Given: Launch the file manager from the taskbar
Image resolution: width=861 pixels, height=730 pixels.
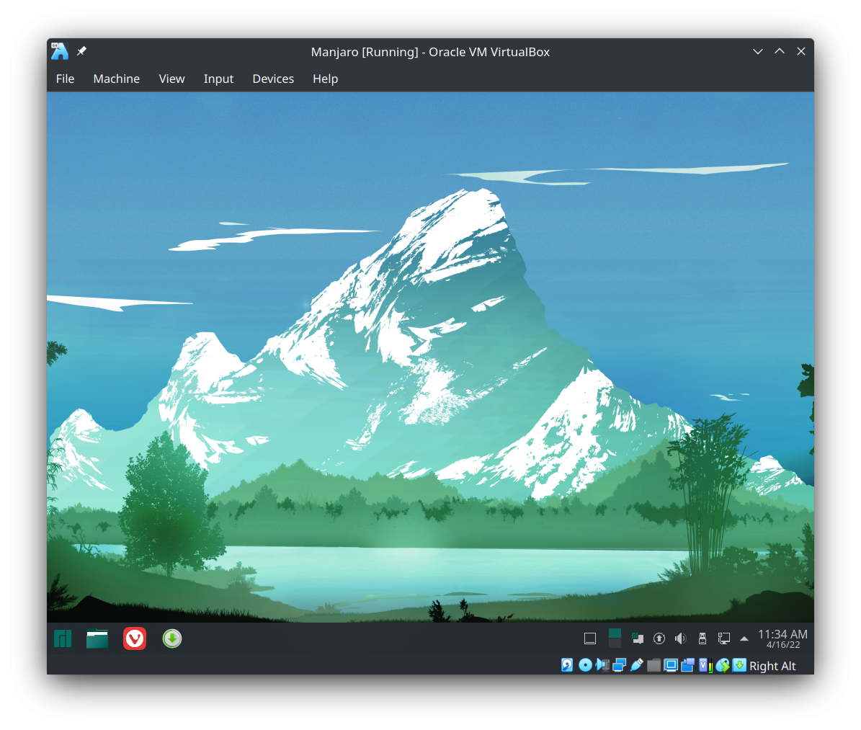Looking at the screenshot, I should click(x=97, y=638).
